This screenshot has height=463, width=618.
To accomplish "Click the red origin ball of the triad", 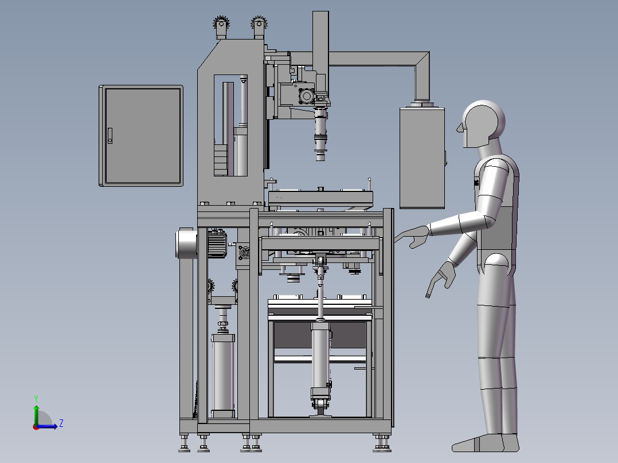I will pos(36,427).
